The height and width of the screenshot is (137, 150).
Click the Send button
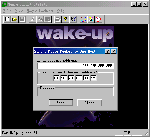pyautogui.click(x=61, y=103)
